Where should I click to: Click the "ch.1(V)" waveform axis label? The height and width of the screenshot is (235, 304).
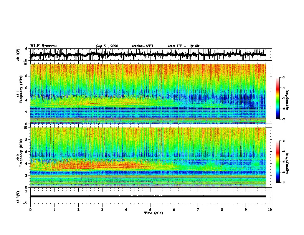point(18,55)
